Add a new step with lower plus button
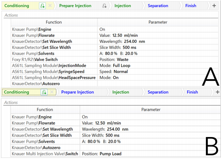 click(217, 92)
